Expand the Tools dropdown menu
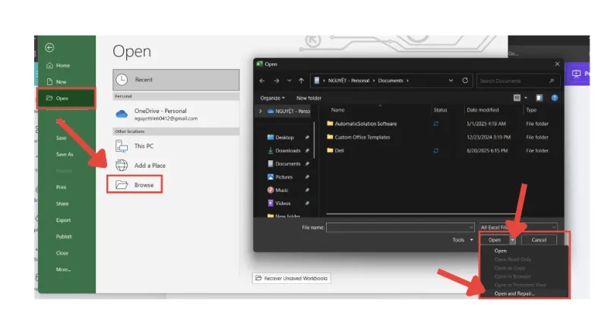608x322 pixels. pos(461,240)
